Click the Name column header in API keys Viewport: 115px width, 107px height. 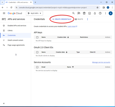click(43, 37)
